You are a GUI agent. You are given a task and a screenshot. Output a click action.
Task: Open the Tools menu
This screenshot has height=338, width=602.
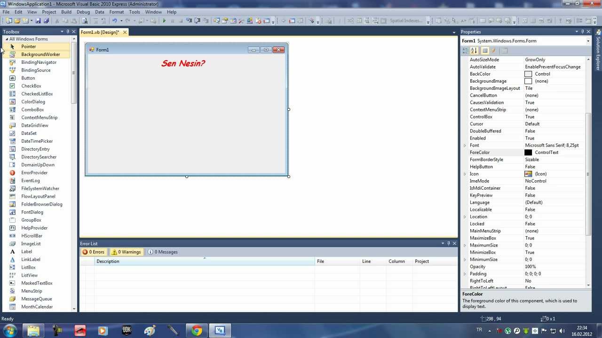click(x=135, y=12)
